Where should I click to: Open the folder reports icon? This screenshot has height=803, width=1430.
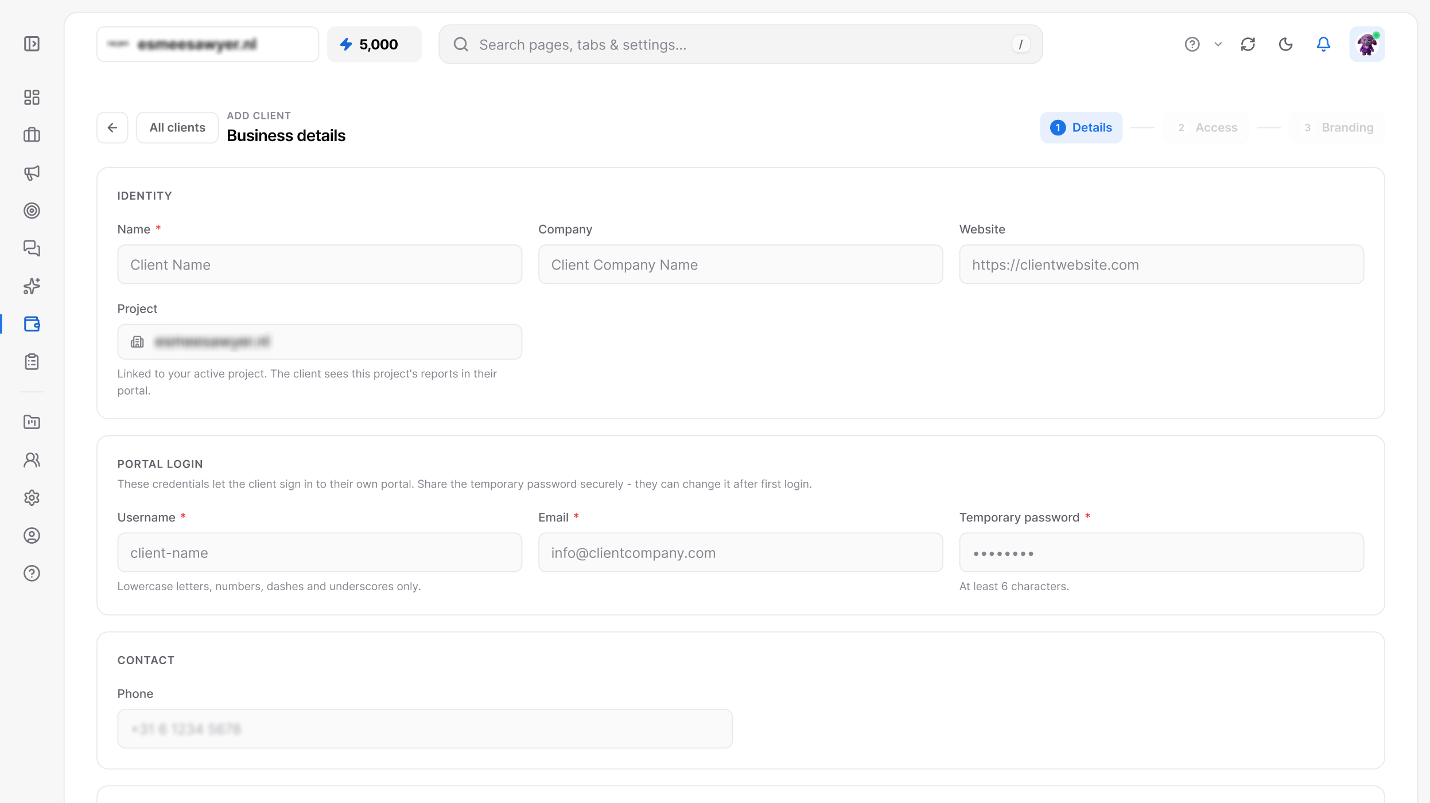(32, 422)
